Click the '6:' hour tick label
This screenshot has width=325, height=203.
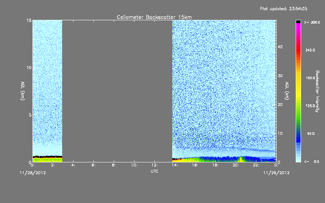point(94,165)
